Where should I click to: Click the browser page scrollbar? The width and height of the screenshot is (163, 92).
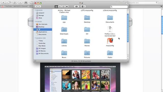[x=162, y=25]
